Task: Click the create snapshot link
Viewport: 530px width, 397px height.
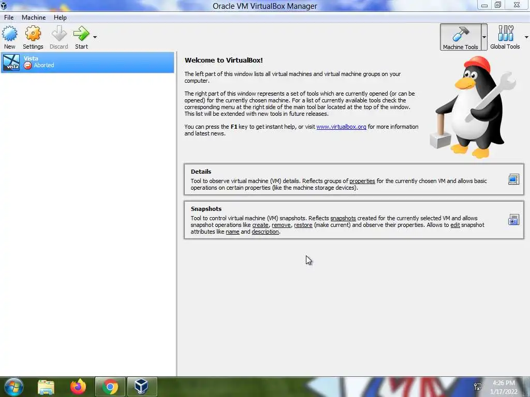Action: (x=260, y=225)
